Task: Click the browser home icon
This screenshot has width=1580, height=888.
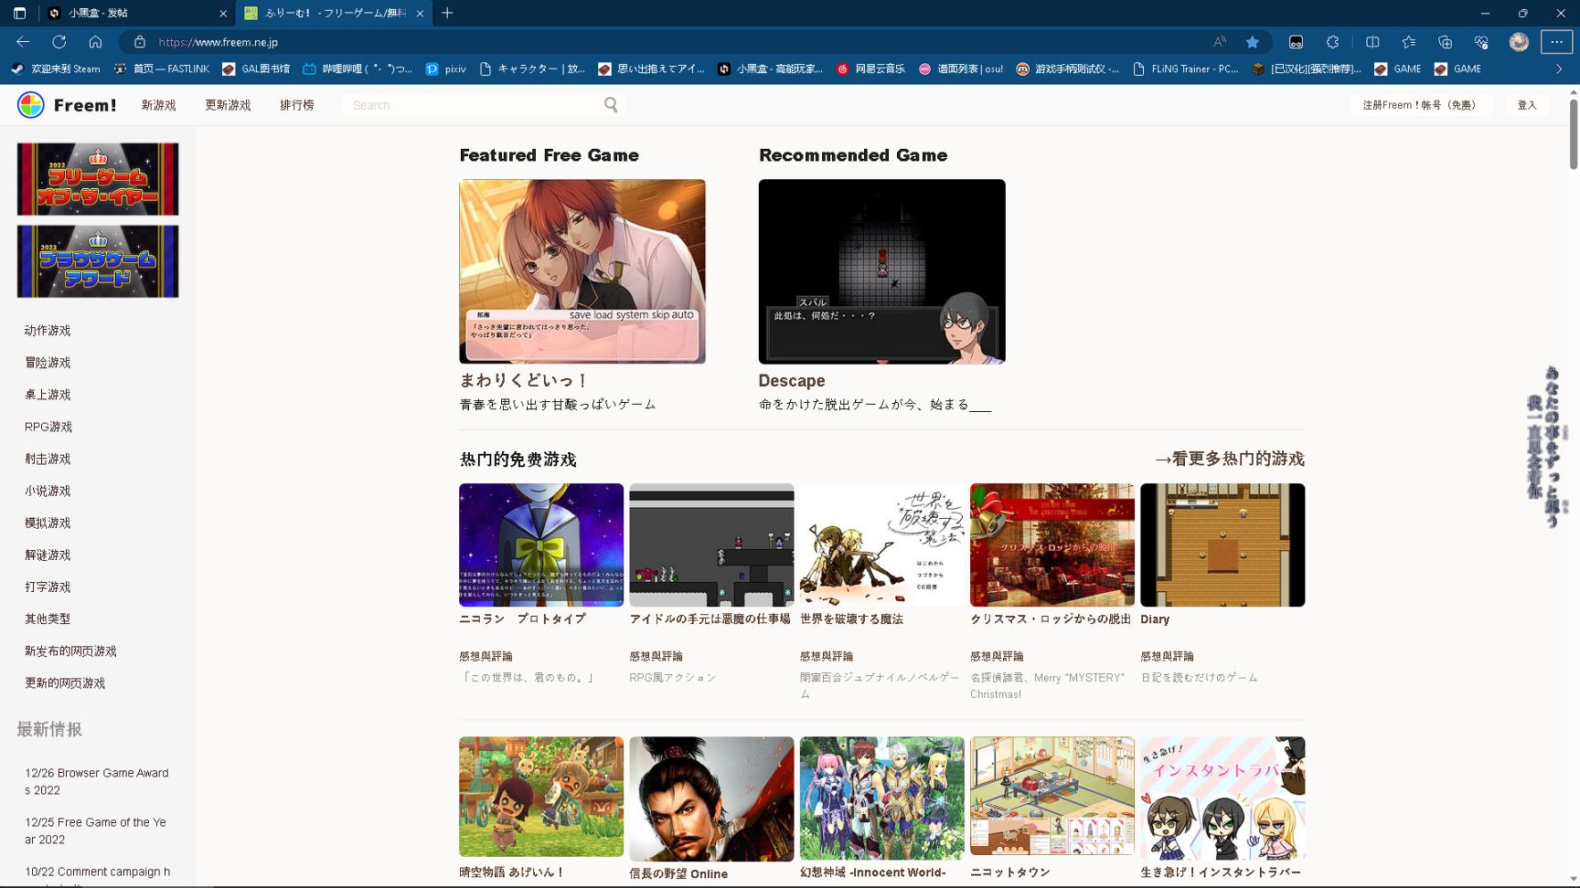Action: pyautogui.click(x=95, y=42)
